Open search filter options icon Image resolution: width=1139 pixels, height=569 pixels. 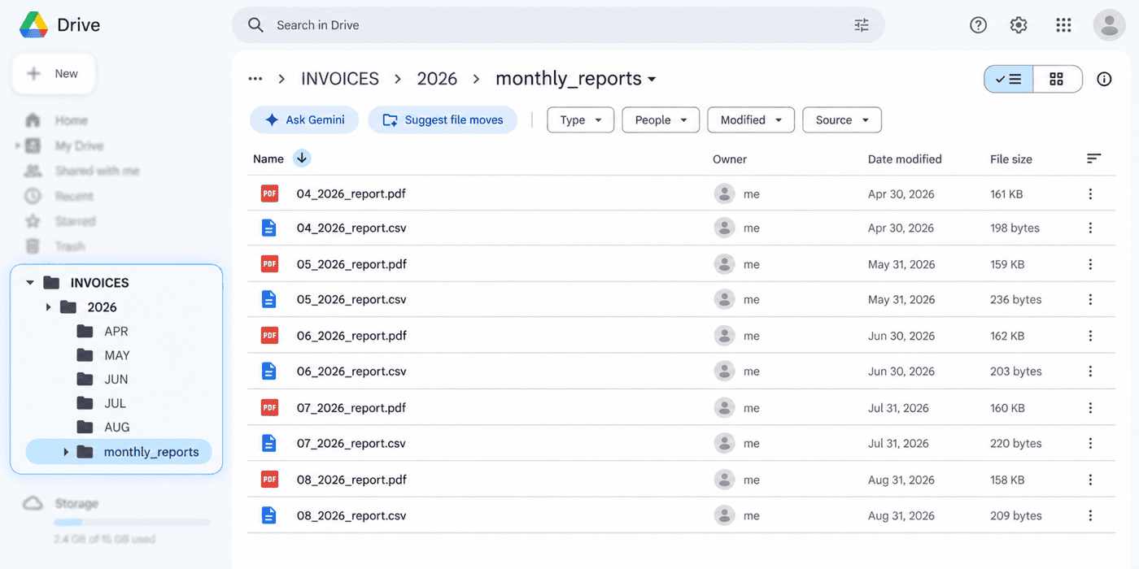pos(862,25)
